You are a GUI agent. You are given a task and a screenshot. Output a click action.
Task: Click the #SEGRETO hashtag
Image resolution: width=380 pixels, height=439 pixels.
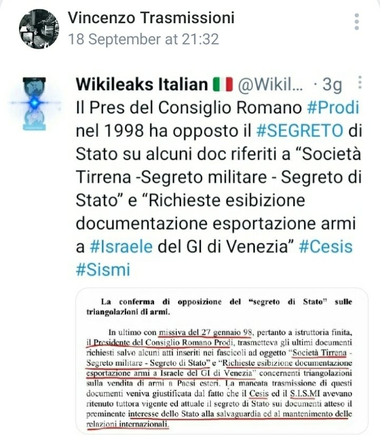tap(300, 131)
